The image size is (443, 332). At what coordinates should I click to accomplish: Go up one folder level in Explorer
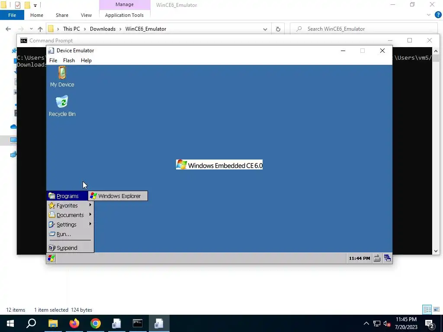tap(40, 29)
